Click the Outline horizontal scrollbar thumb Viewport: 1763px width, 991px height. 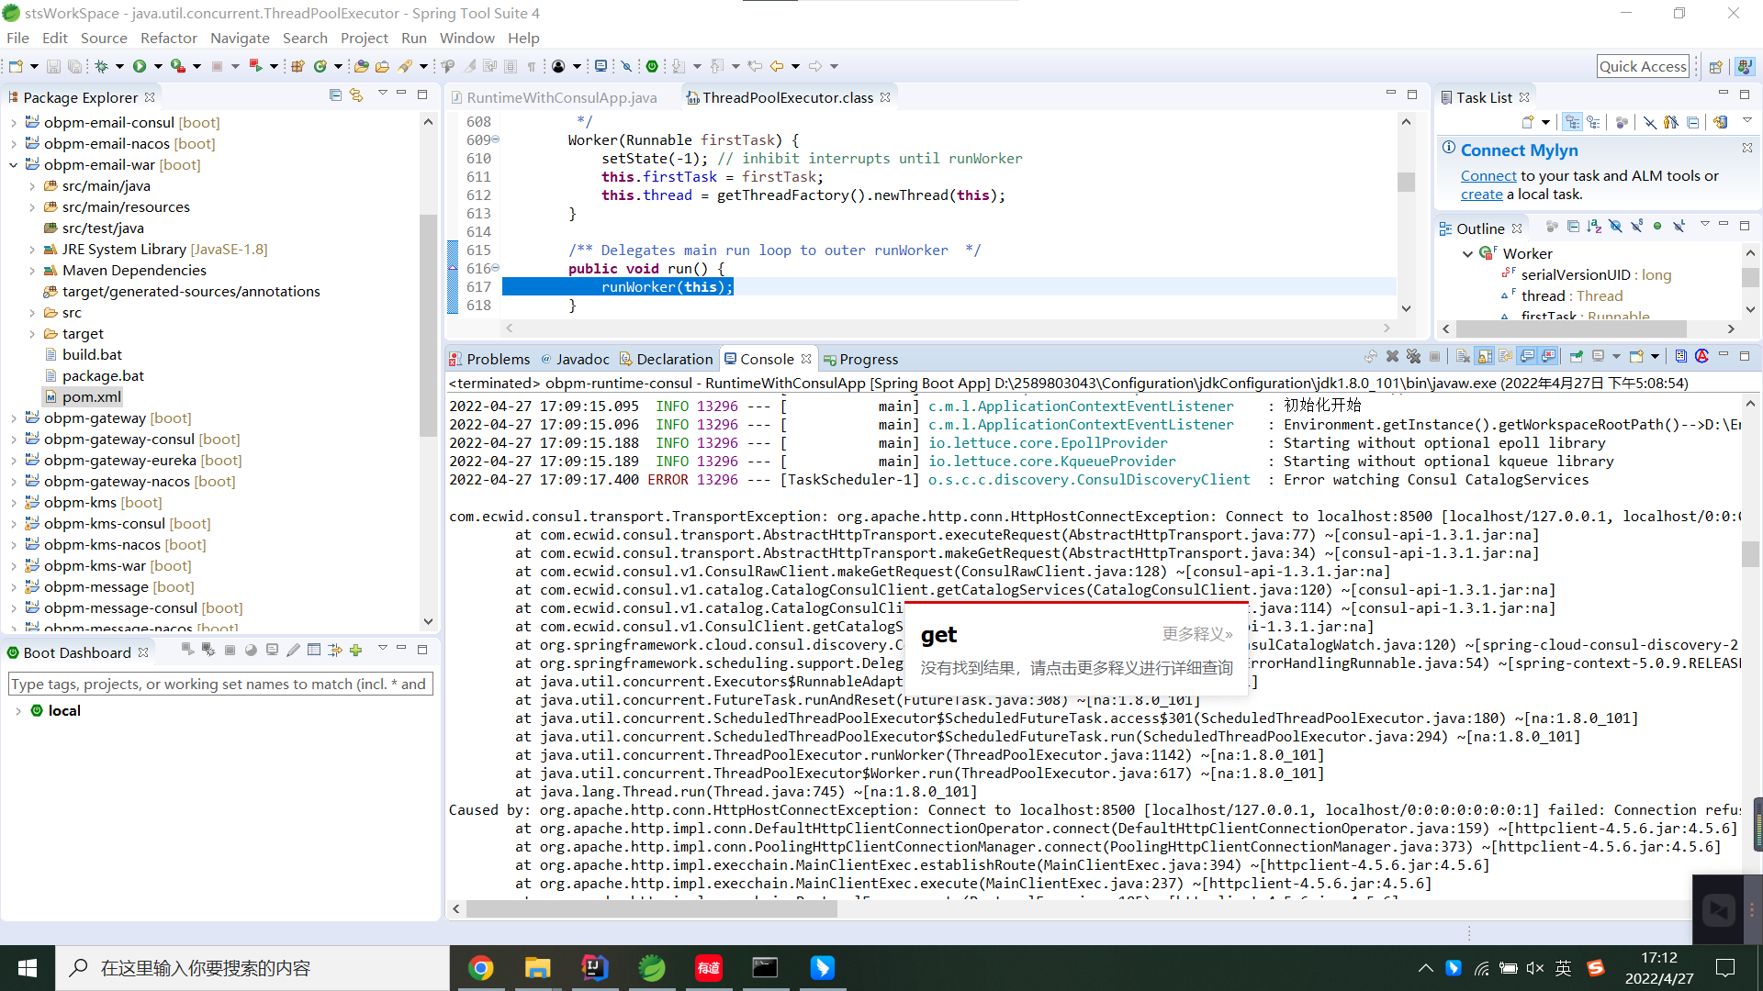(1571, 328)
